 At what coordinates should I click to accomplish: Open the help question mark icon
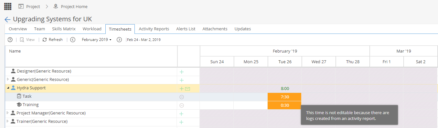click(x=10, y=40)
